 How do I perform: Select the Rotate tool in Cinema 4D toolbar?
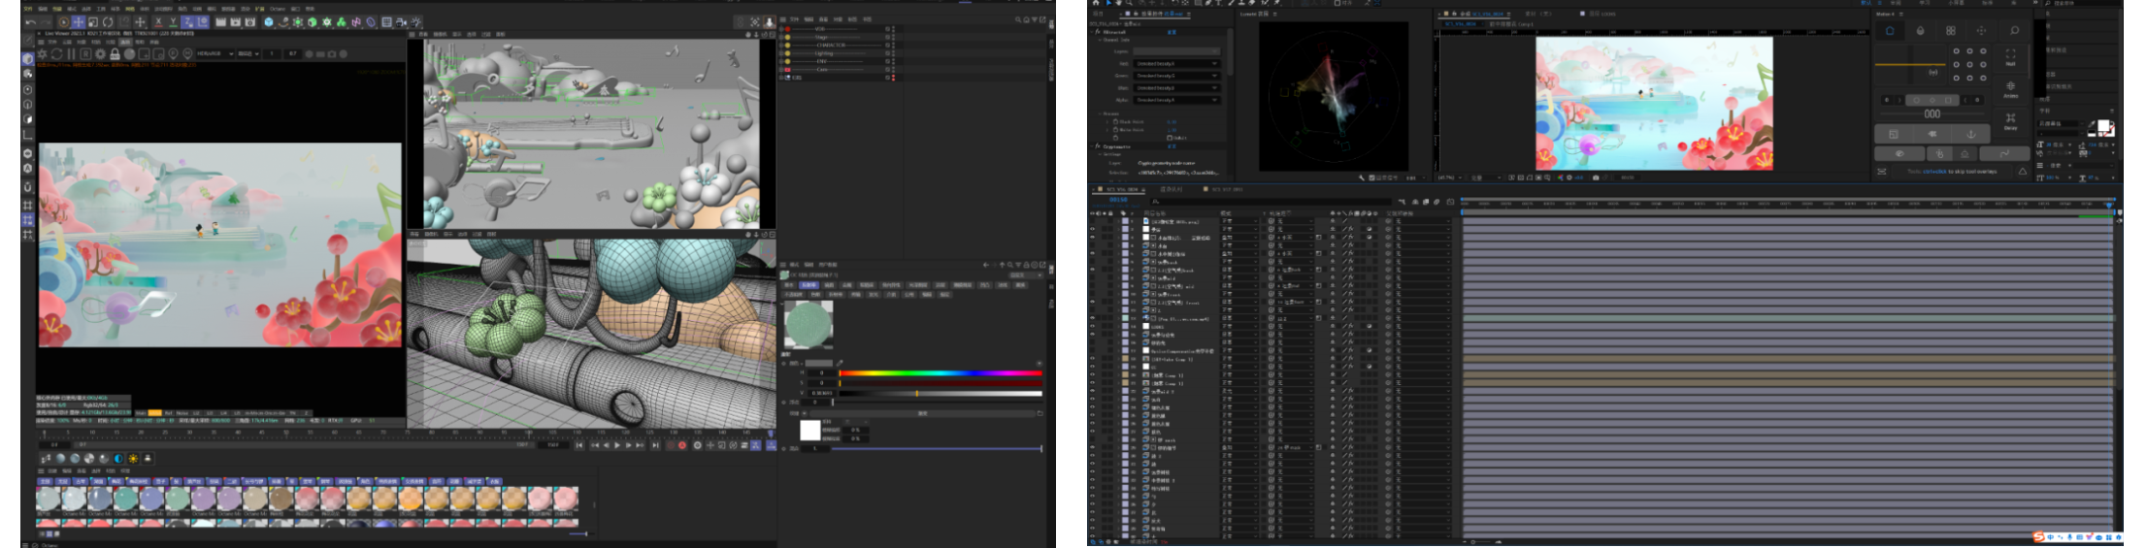(x=108, y=21)
